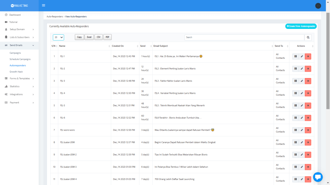Collapse the Send Emails section
The image size is (330, 185).
coord(19,45)
